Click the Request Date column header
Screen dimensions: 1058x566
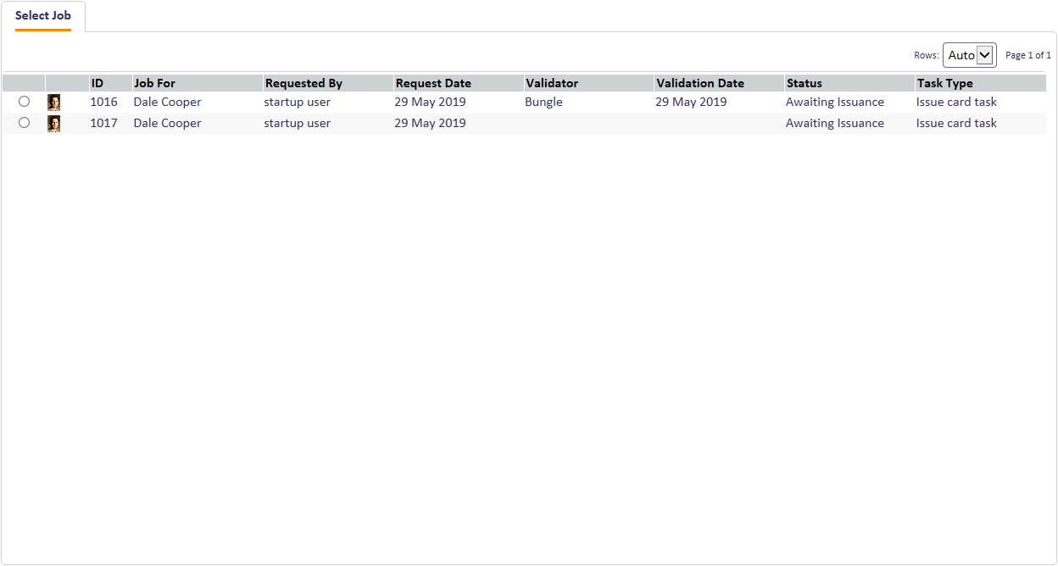(x=433, y=83)
